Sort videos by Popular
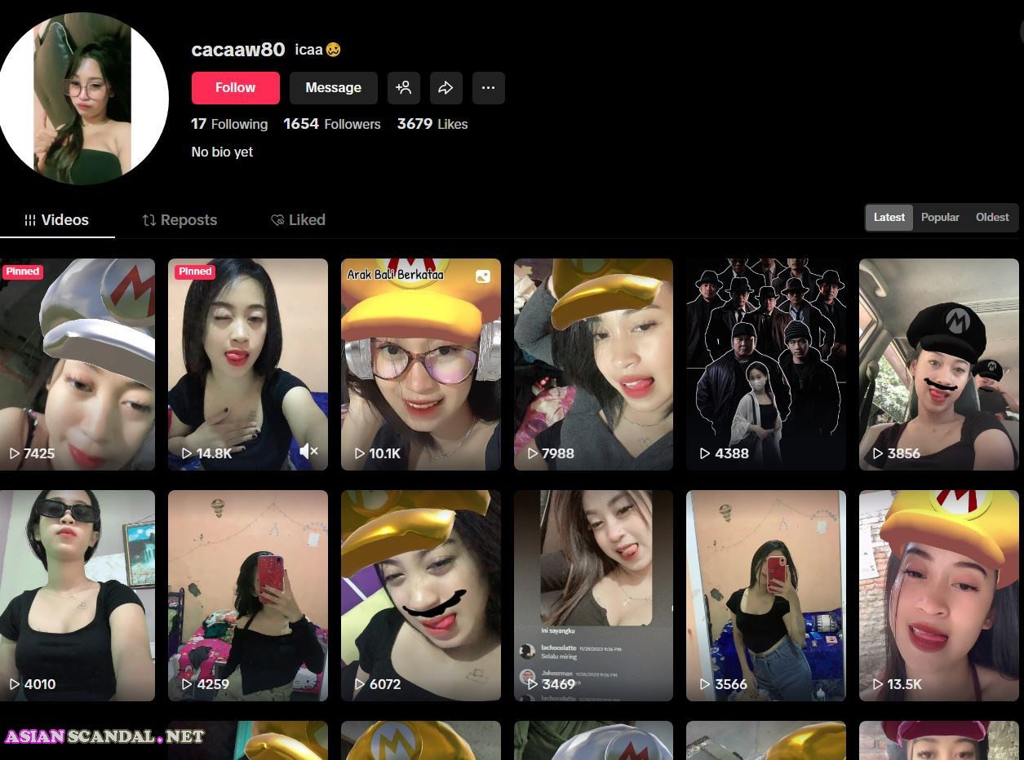 [940, 218]
